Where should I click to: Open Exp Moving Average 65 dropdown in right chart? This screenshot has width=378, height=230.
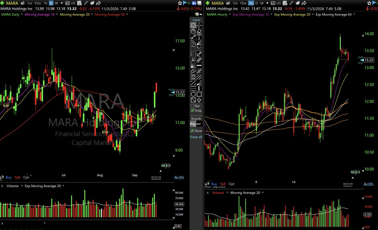354,14
